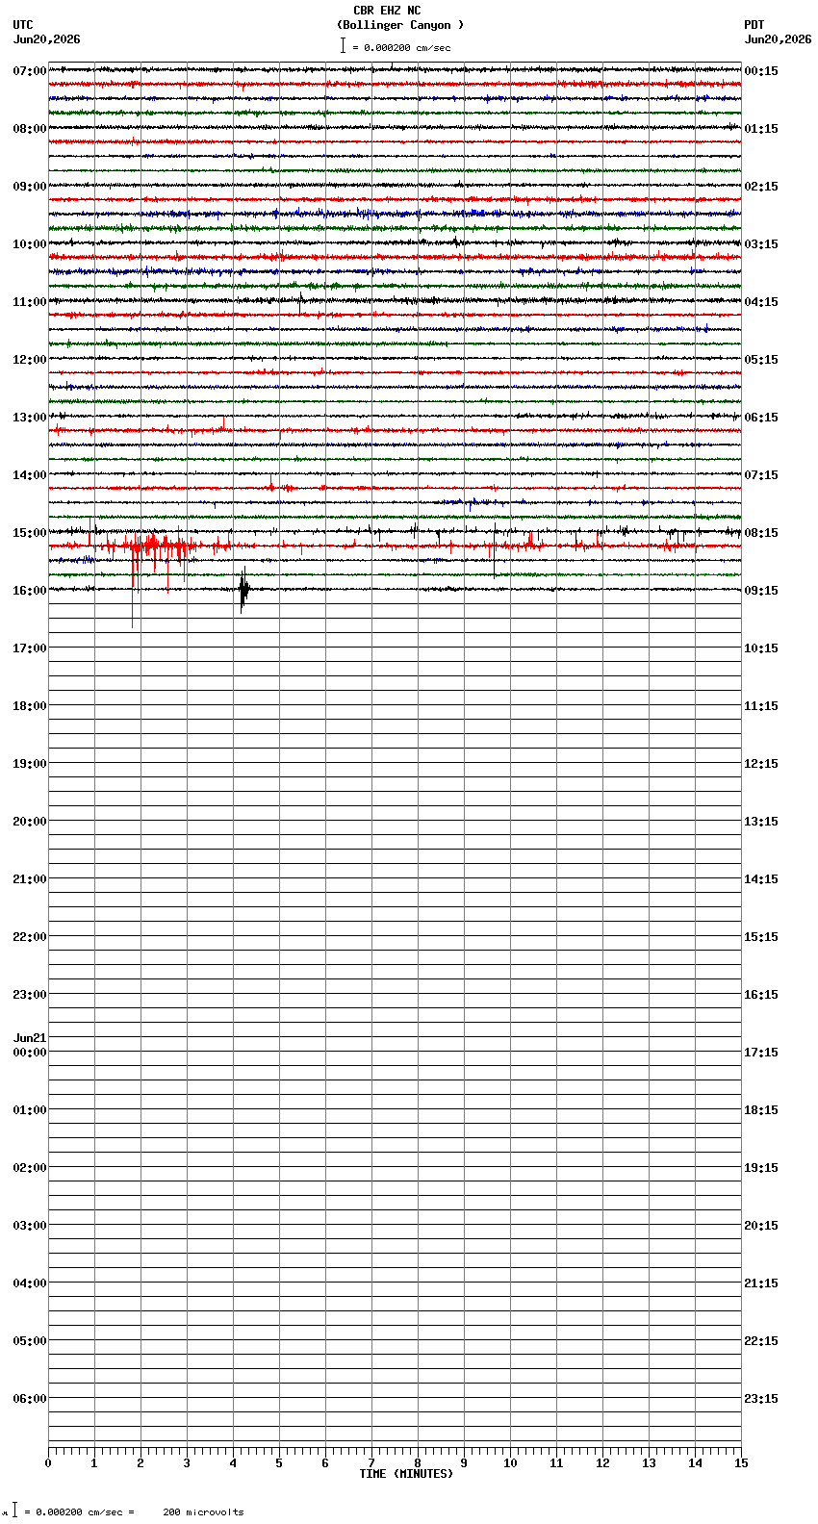818x1524 pixels.
Task: Click the 00:00 UTC row label
Action: click(x=30, y=1053)
